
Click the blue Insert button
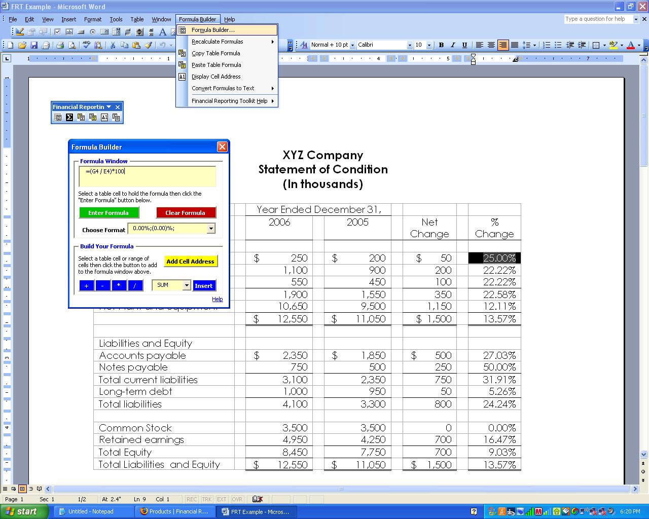coord(204,286)
